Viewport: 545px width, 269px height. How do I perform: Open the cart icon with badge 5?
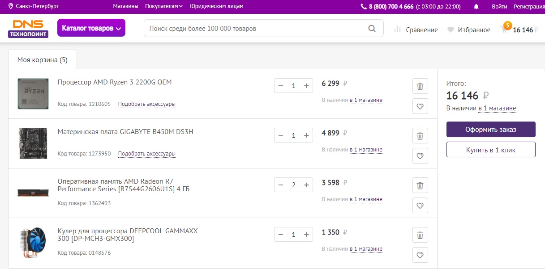point(506,29)
